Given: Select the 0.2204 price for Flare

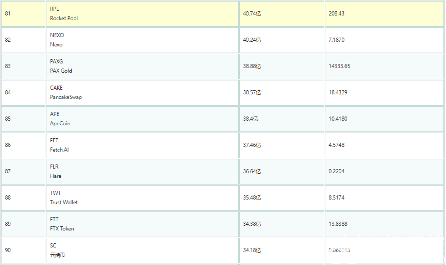Looking at the screenshot, I should click(x=336, y=171).
